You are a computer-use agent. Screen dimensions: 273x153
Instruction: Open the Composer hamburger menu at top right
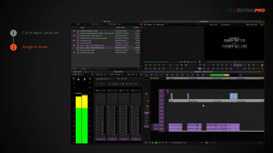pos(262,24)
